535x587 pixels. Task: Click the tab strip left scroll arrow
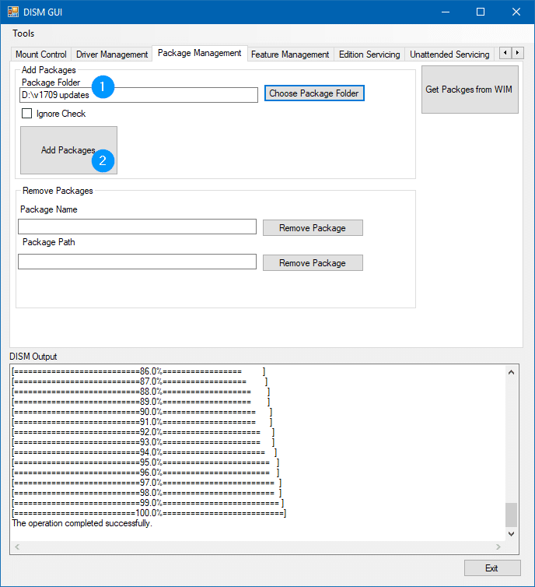(505, 53)
